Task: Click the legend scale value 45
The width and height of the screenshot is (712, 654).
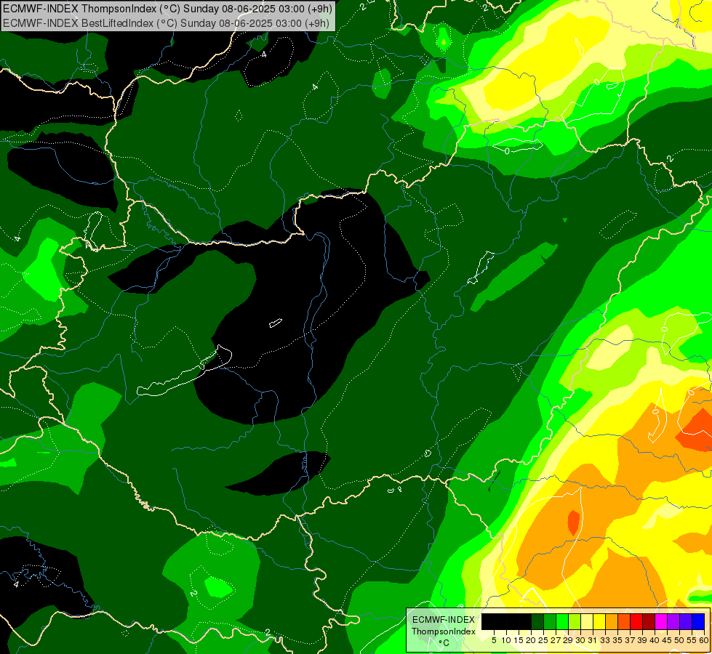Action: [667, 640]
